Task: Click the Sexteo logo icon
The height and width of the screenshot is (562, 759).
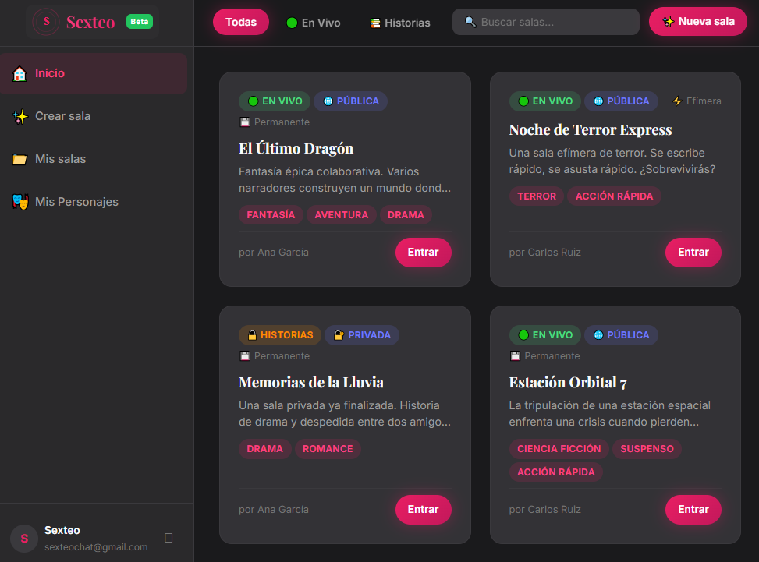Action: coord(47,22)
